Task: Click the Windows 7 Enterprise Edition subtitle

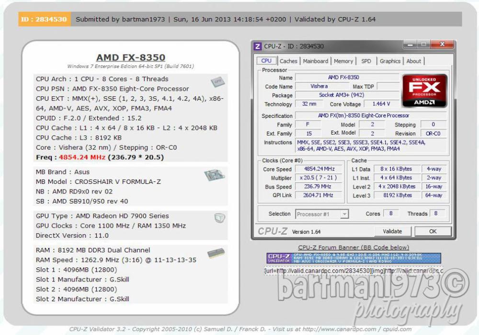Action: pos(130,66)
